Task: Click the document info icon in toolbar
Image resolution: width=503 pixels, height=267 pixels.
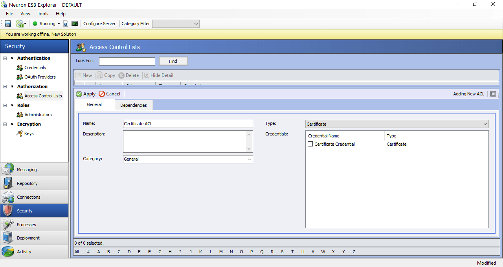Action: coord(66,24)
